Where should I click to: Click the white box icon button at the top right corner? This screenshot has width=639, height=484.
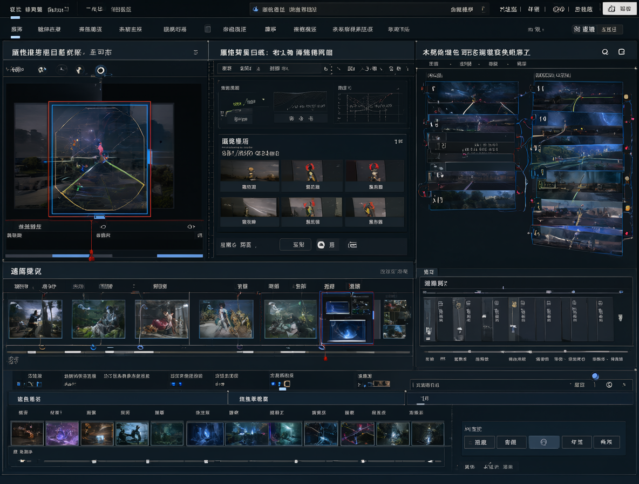(620, 9)
